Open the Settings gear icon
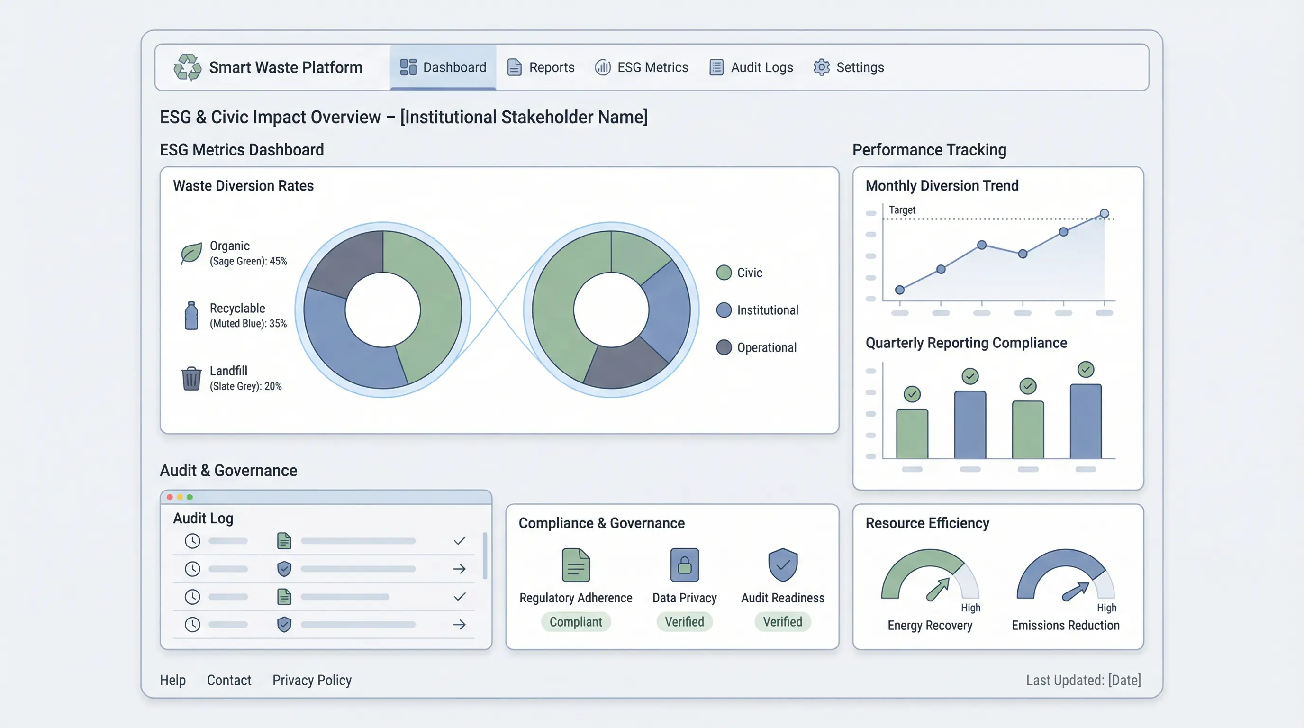Image resolution: width=1304 pixels, height=728 pixels. [x=821, y=67]
